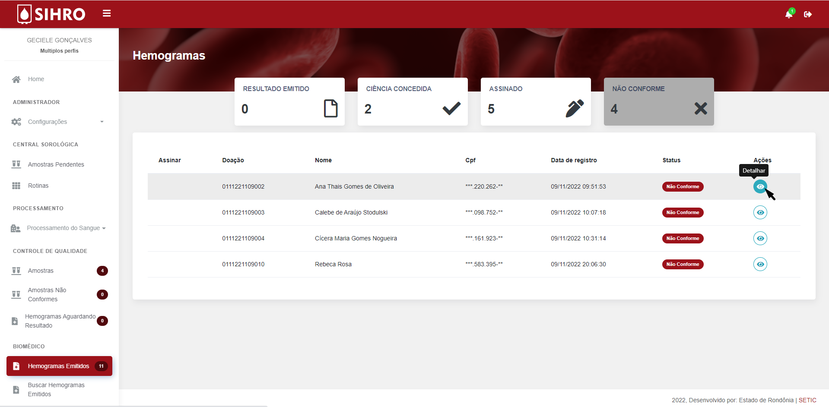
Task: Click the Doação column header
Action: click(x=233, y=160)
